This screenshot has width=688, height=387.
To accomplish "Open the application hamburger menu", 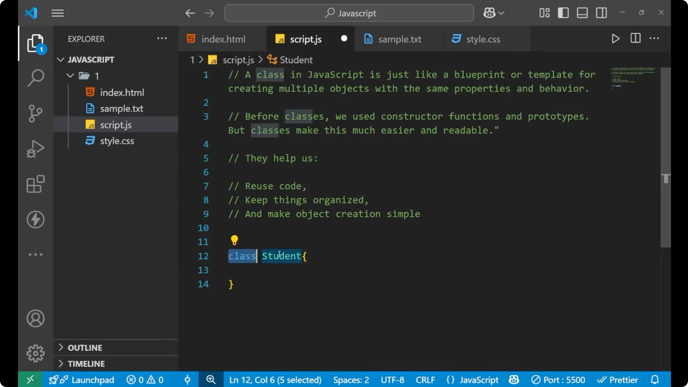I will 57,13.
